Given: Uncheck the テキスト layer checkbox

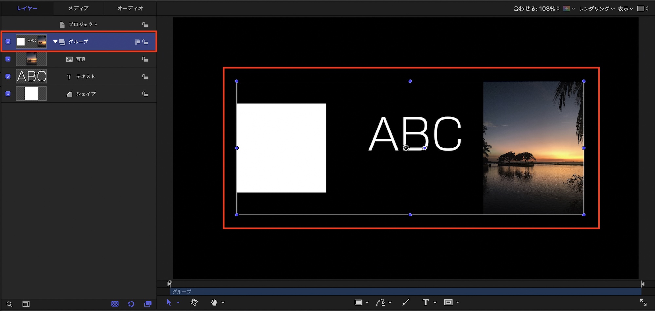Looking at the screenshot, I should click(x=8, y=77).
